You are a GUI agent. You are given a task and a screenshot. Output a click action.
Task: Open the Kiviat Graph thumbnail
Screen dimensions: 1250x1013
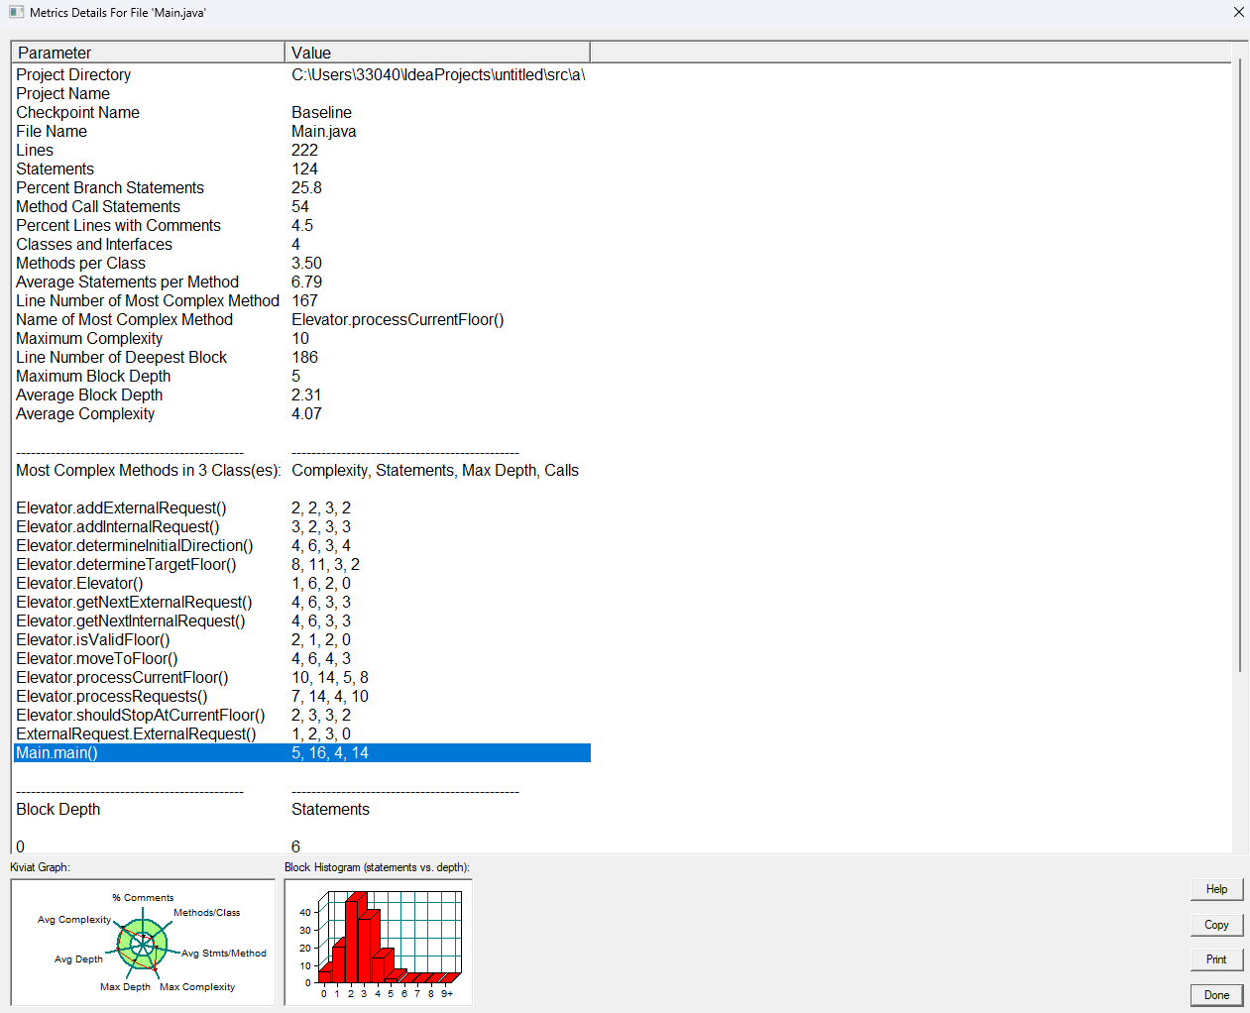tap(143, 943)
